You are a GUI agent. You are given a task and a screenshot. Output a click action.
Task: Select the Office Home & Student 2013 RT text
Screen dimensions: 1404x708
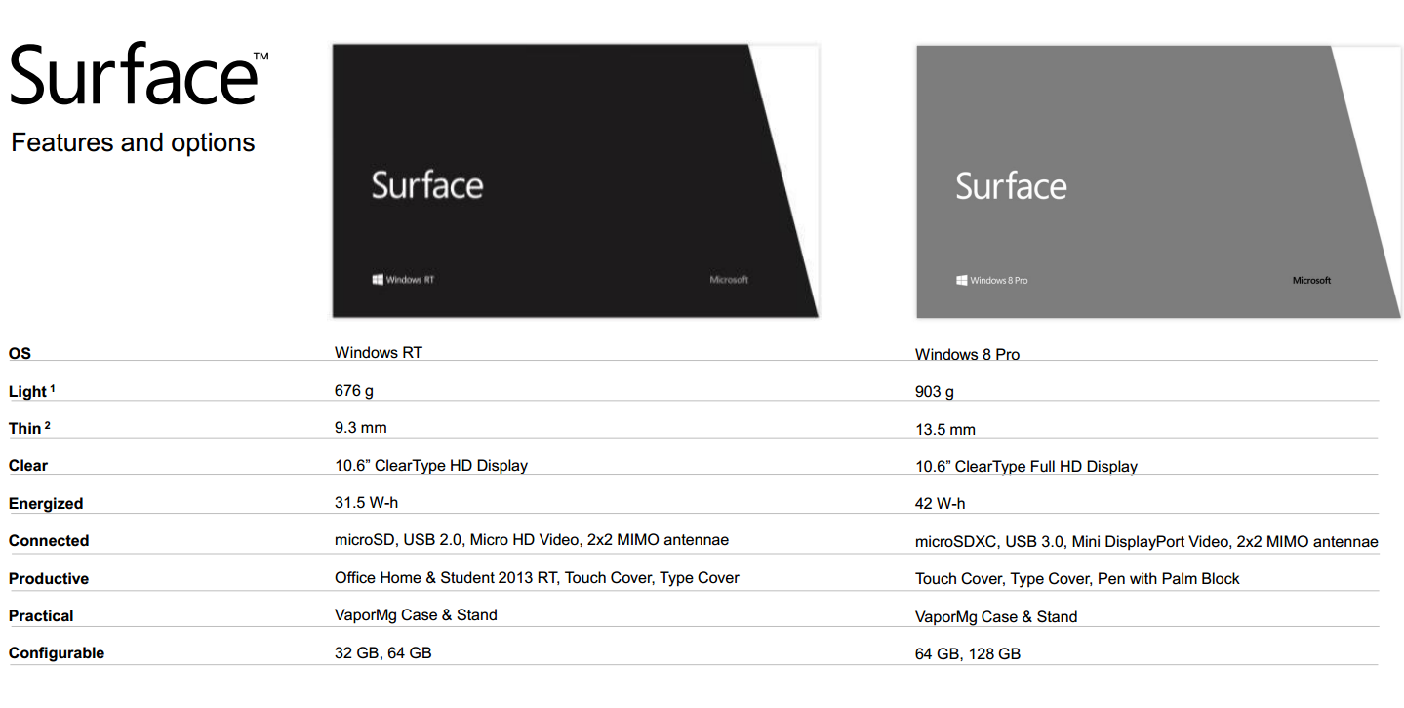(x=446, y=578)
